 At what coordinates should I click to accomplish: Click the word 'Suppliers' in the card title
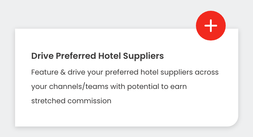click(x=143, y=56)
